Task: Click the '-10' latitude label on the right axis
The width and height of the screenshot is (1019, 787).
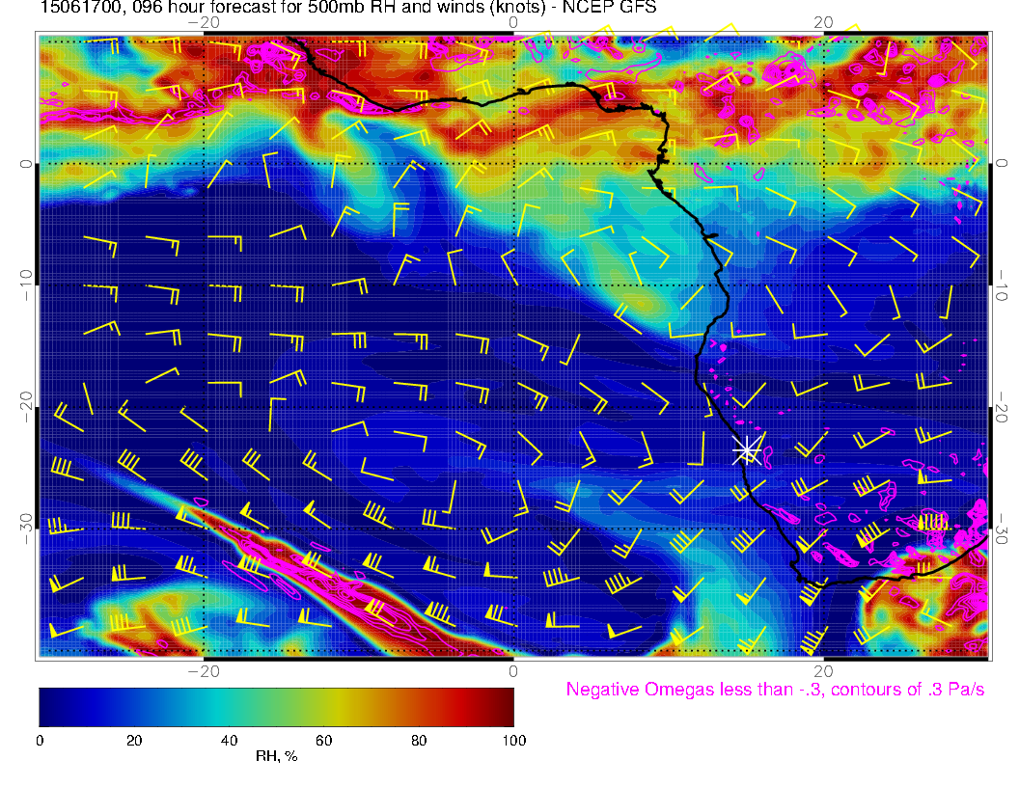Action: [x=1002, y=285]
